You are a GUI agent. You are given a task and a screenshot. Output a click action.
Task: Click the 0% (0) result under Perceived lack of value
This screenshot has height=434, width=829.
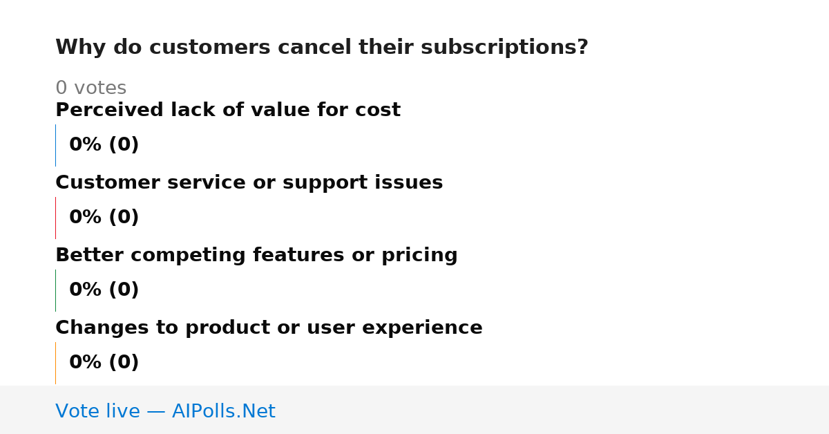coord(104,145)
